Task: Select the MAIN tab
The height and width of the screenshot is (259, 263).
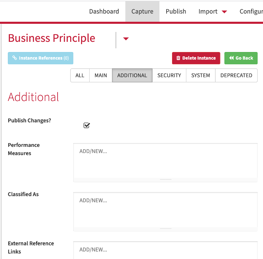Action: 100,75
